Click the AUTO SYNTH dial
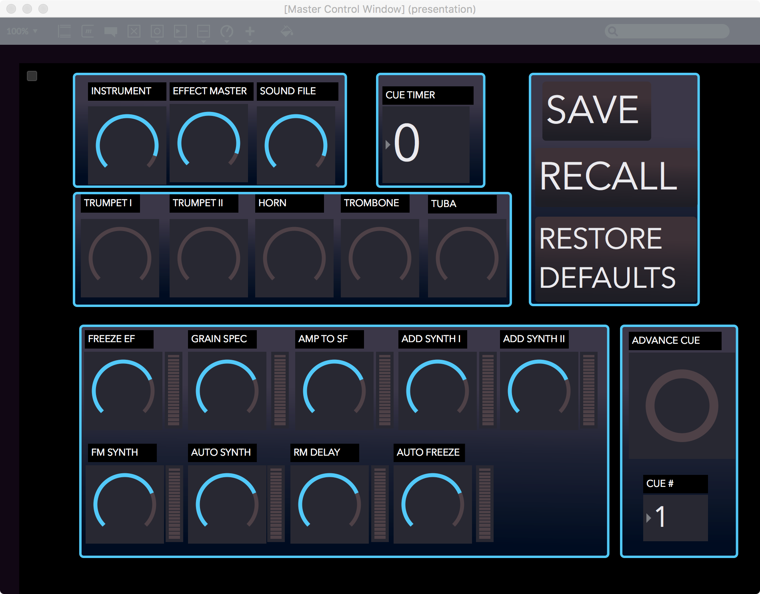760x594 pixels. tap(227, 504)
